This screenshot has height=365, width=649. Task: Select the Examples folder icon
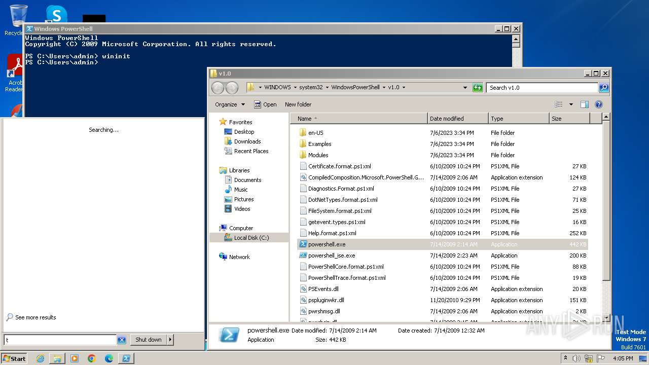point(303,144)
